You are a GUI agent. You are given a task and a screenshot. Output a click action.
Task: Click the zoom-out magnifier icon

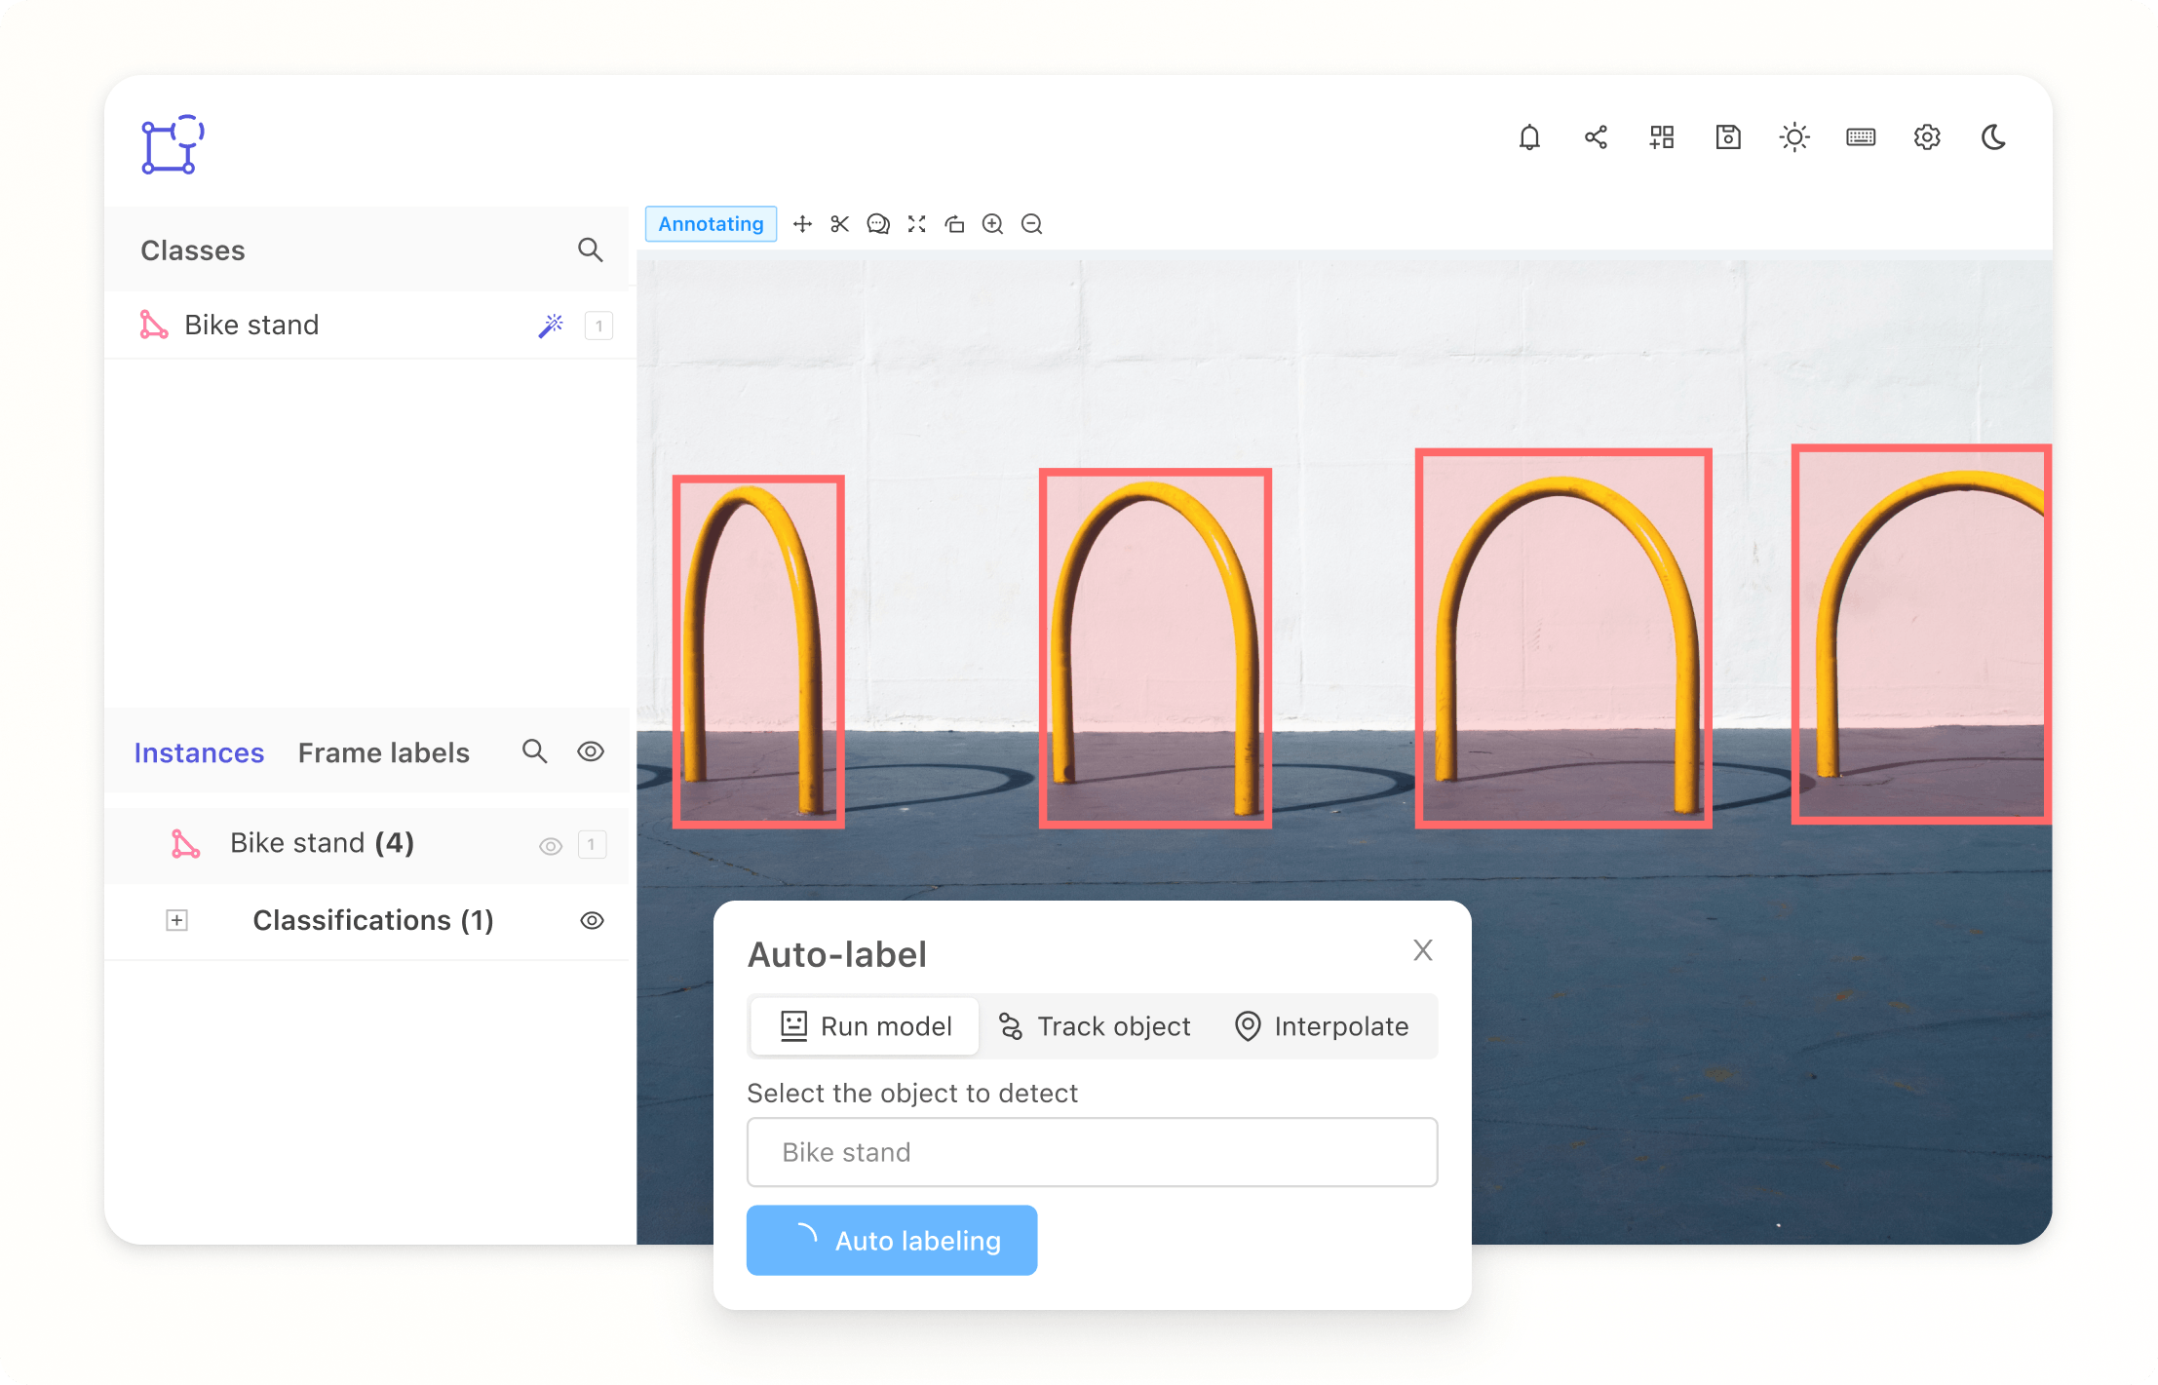1033,225
